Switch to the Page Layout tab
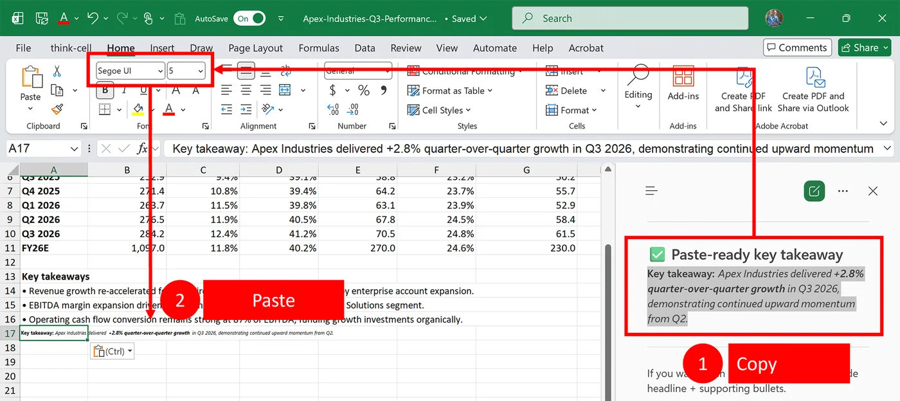 point(255,48)
